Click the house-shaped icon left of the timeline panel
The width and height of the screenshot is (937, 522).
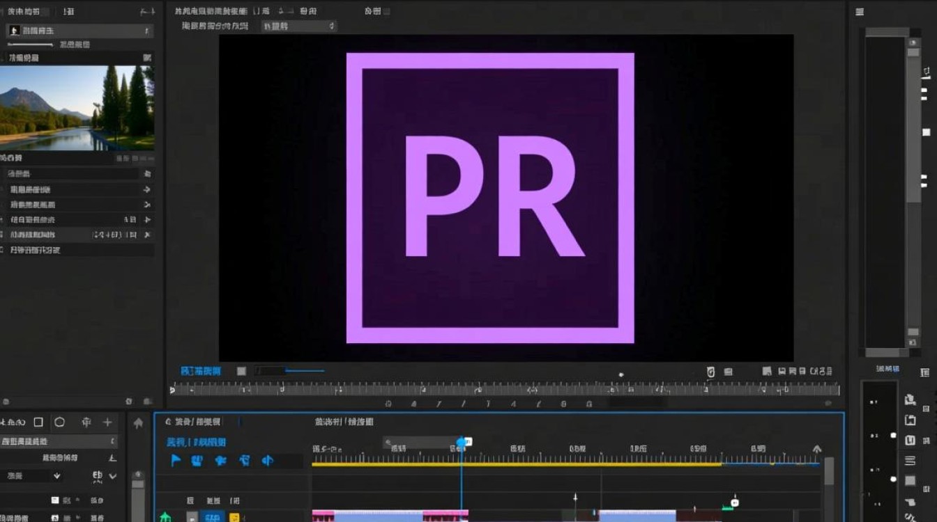pyautogui.click(x=138, y=422)
